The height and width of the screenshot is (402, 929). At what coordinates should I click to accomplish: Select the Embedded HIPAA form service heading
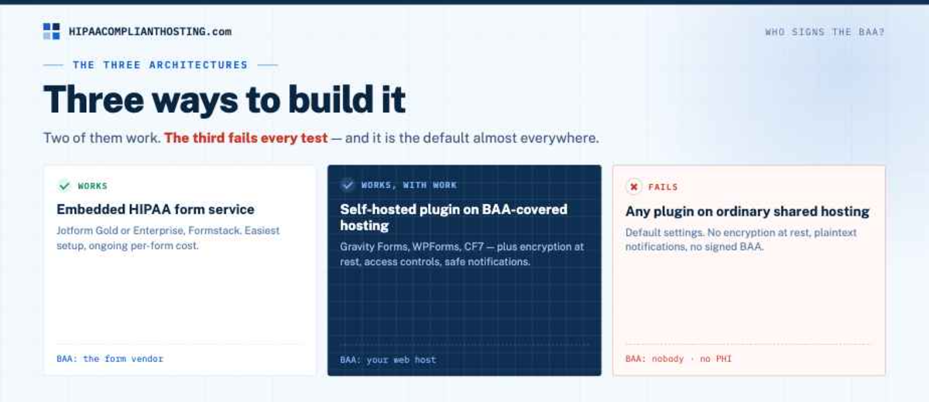tap(156, 210)
